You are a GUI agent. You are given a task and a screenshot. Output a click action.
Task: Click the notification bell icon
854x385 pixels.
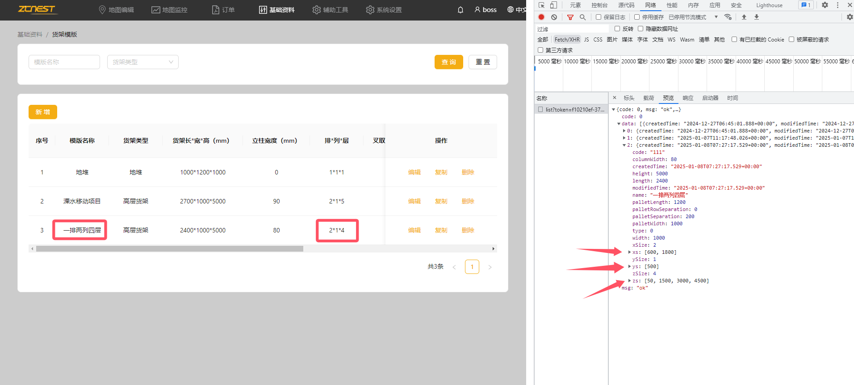(x=460, y=10)
